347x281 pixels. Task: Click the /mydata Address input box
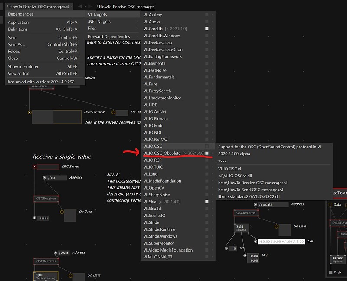pos(273,204)
